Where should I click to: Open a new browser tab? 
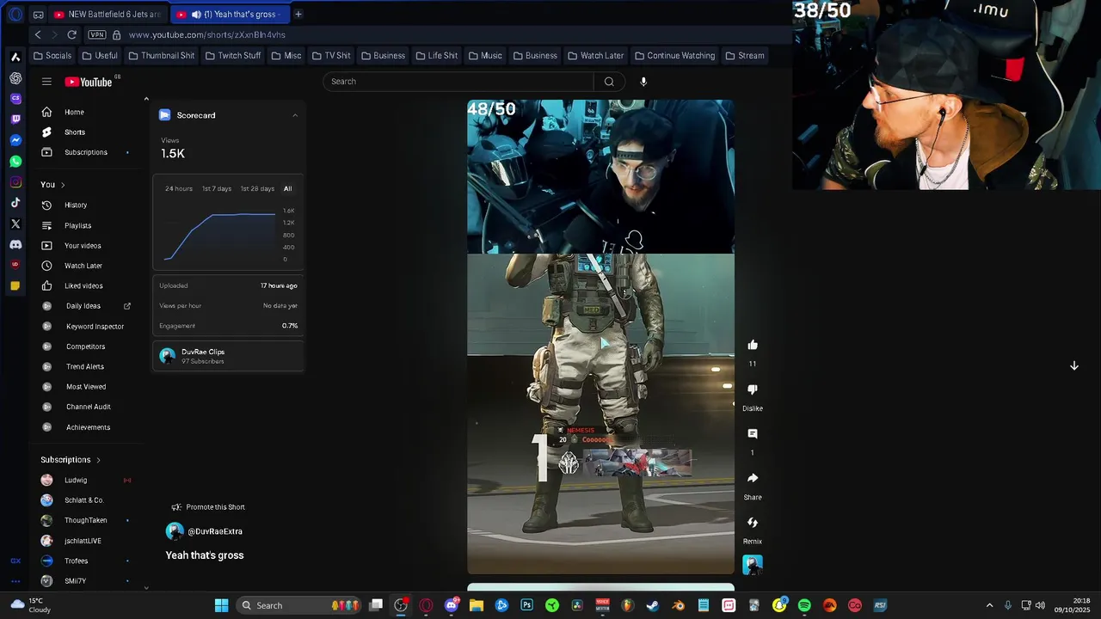[298, 14]
